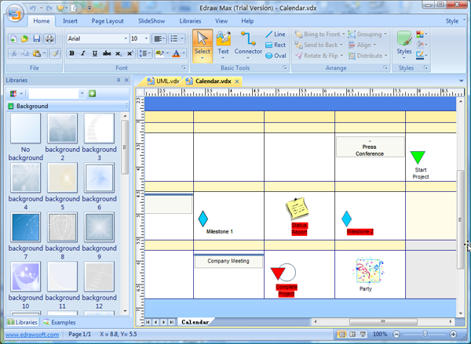471x344 pixels.
Task: Click the Print icon
Action: click(x=49, y=38)
